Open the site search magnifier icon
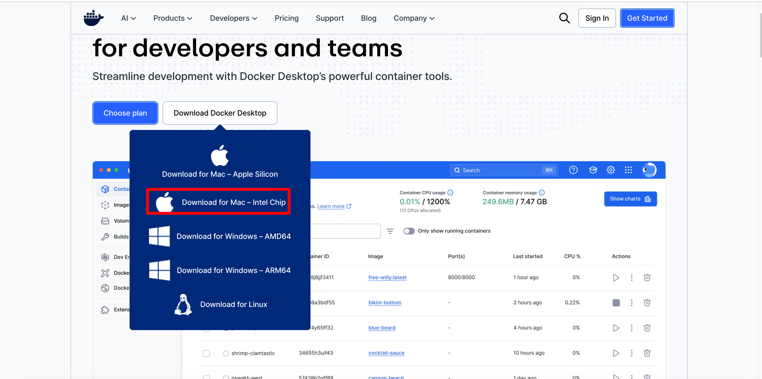Screen dimensions: 762x379 point(564,18)
